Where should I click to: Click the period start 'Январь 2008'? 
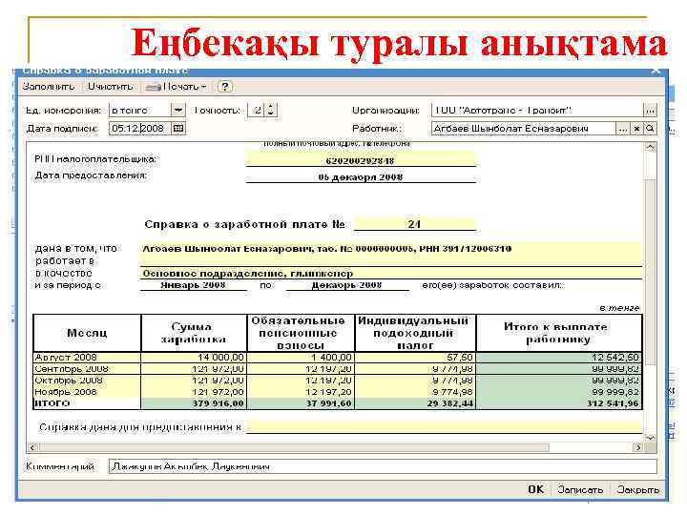tap(193, 285)
